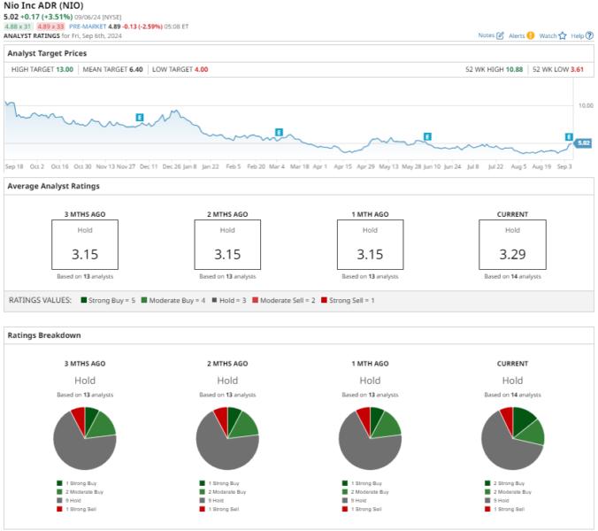Click the 5.02 current price chart label
598x531 pixels.
pos(583,142)
